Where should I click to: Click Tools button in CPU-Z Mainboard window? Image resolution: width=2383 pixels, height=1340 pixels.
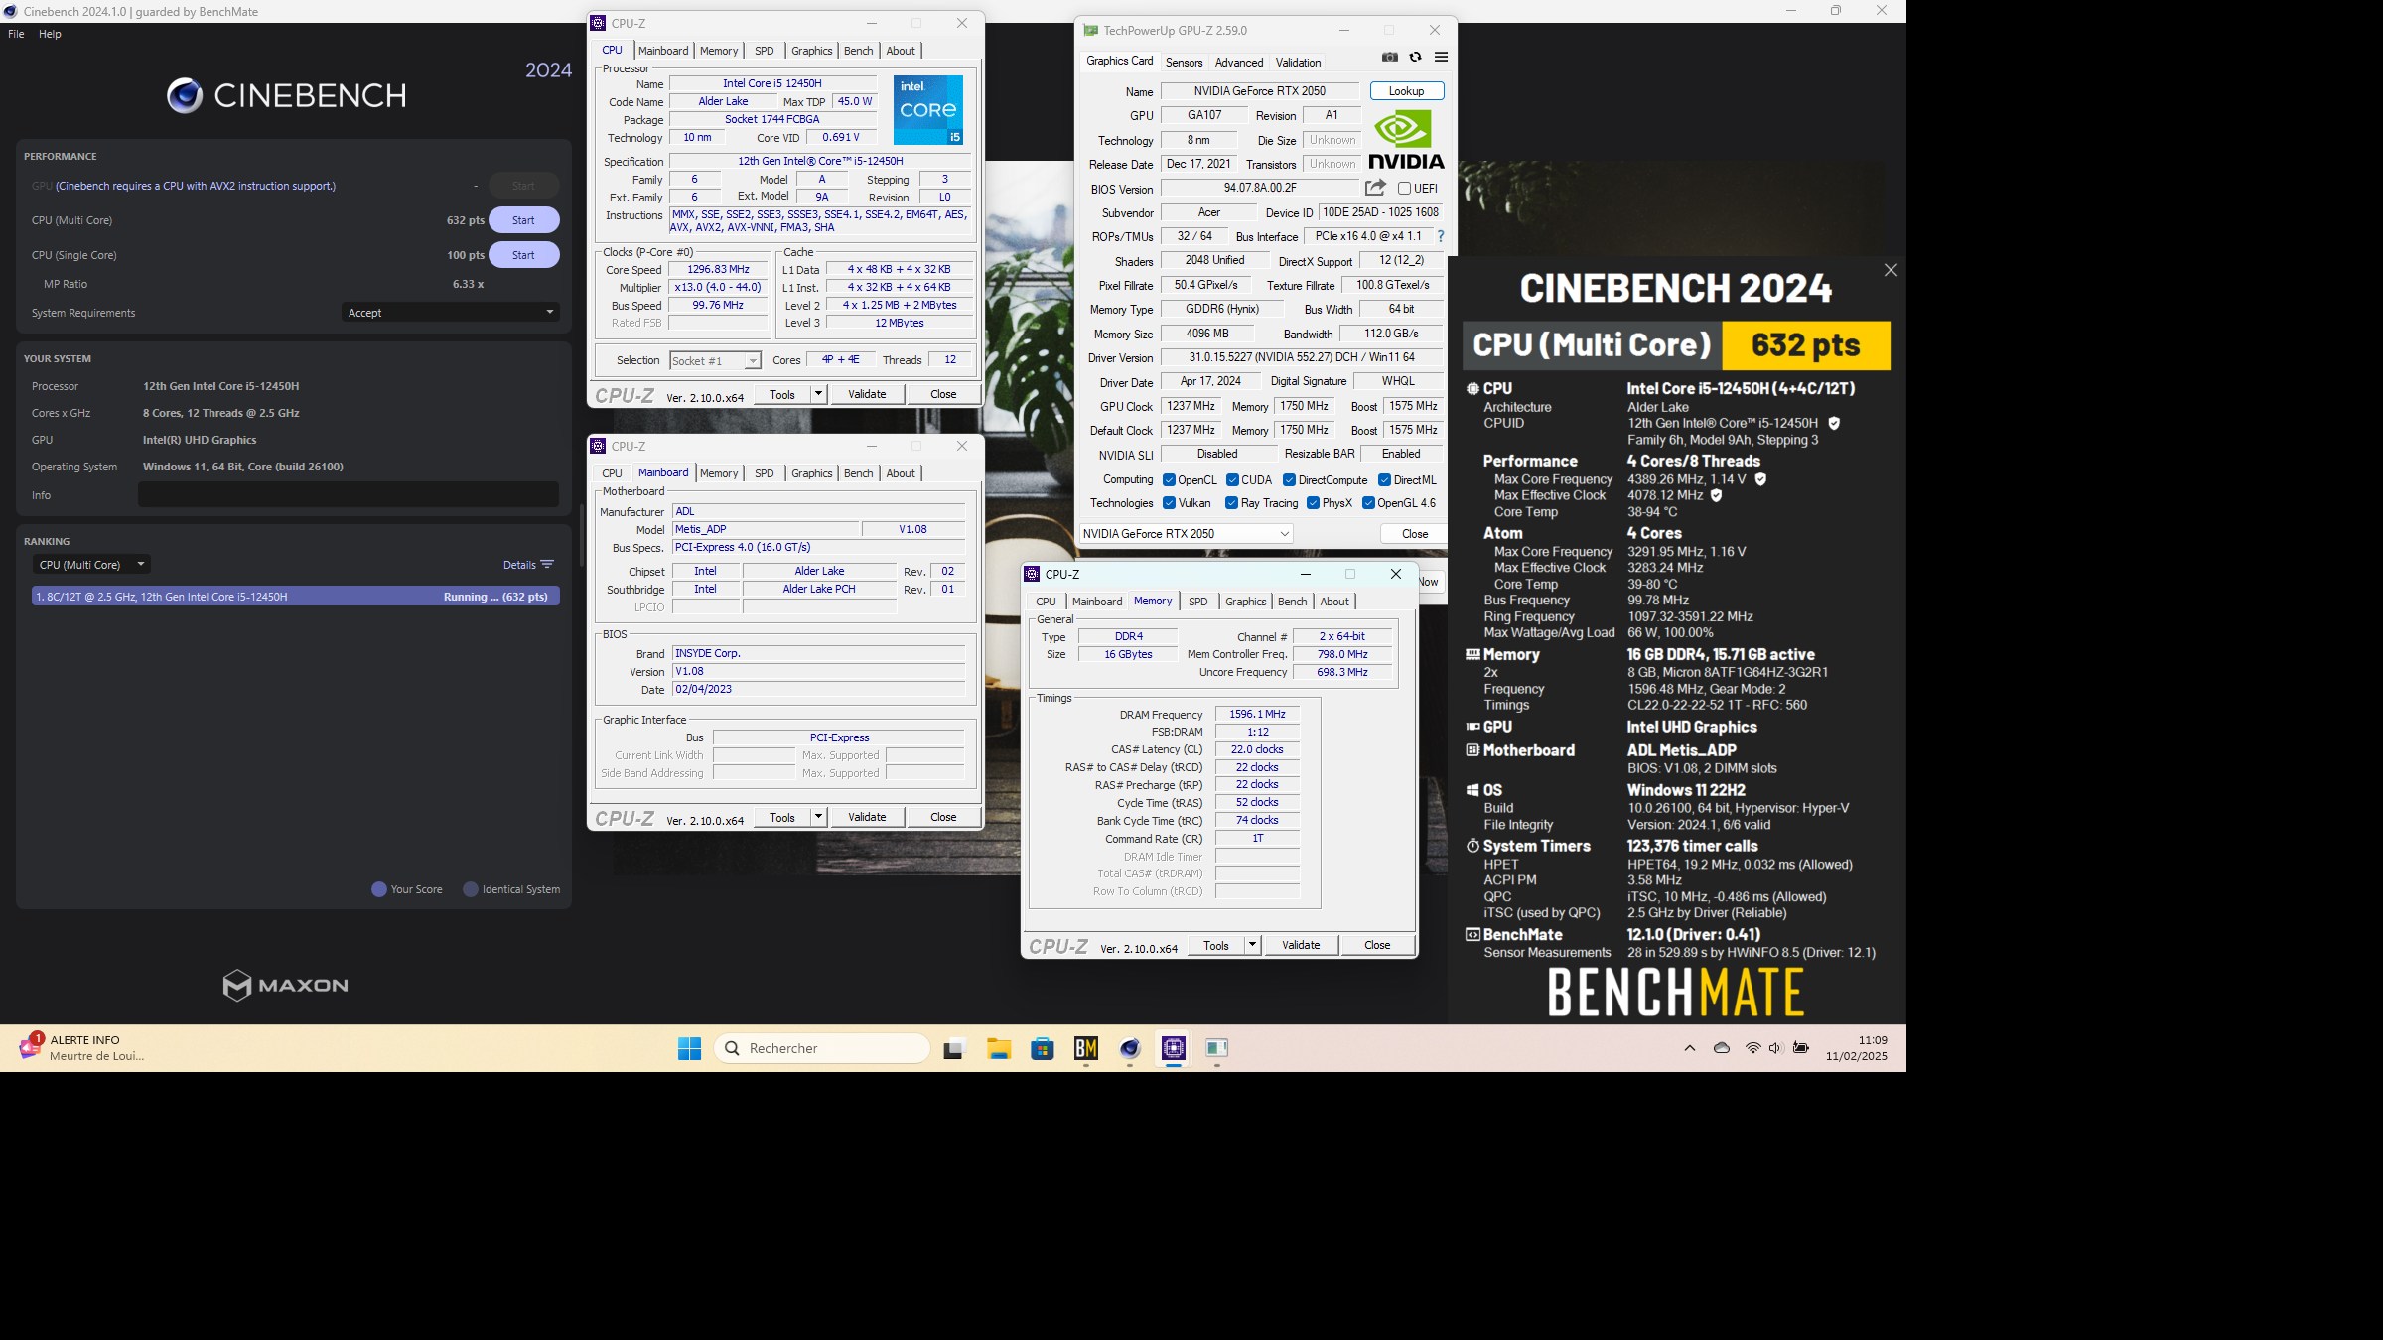[x=782, y=817]
